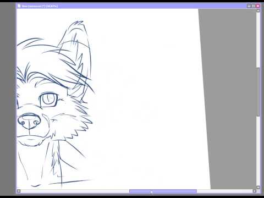This screenshot has height=198, width=264.
Task: Click the horizontal scrollbar right arrow
Action: click(255, 191)
